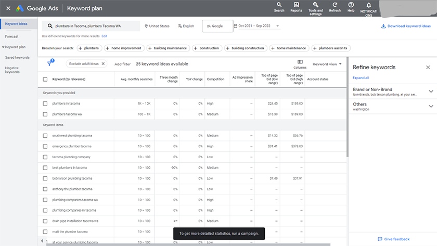Image resolution: width=437 pixels, height=246 pixels.
Task: Toggle the select-all keywords checkbox
Action: coord(45,80)
